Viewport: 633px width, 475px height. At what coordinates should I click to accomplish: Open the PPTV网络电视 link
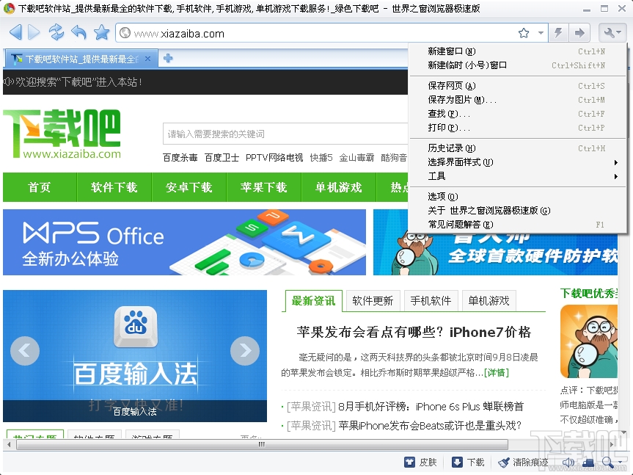[x=274, y=158]
